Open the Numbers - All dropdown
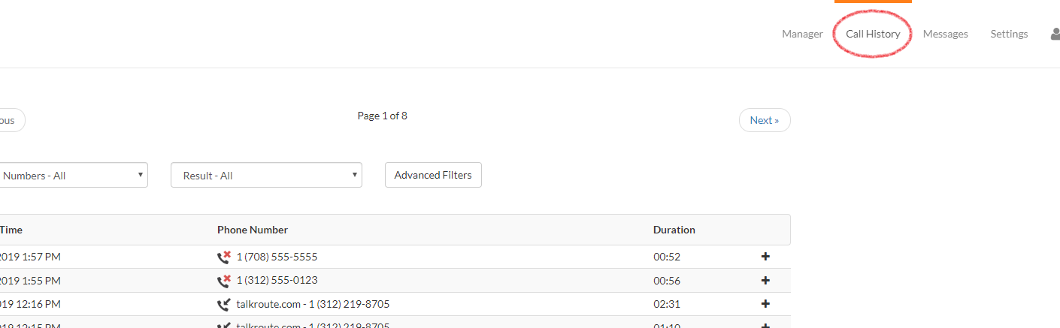The width and height of the screenshot is (1060, 328). [73, 175]
